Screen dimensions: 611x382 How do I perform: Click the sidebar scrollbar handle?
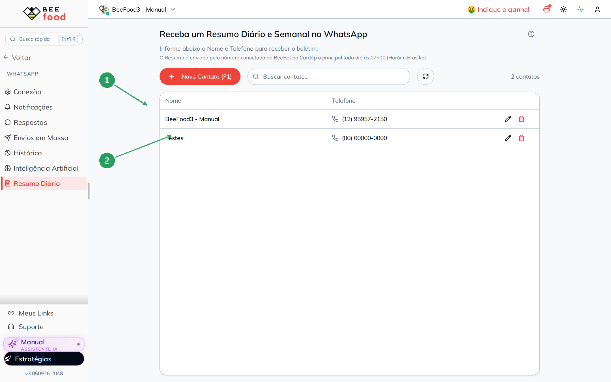(89, 191)
